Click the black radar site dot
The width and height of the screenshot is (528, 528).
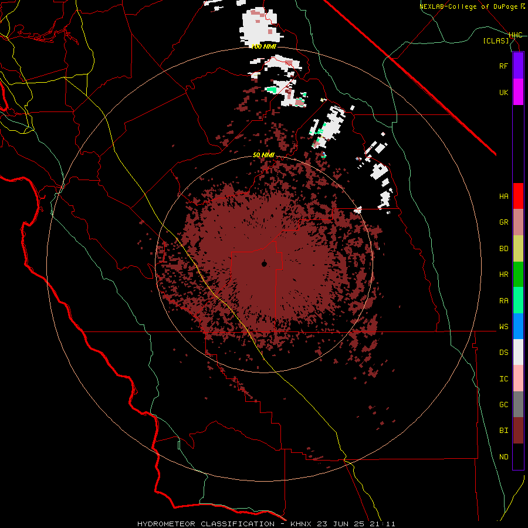264,263
